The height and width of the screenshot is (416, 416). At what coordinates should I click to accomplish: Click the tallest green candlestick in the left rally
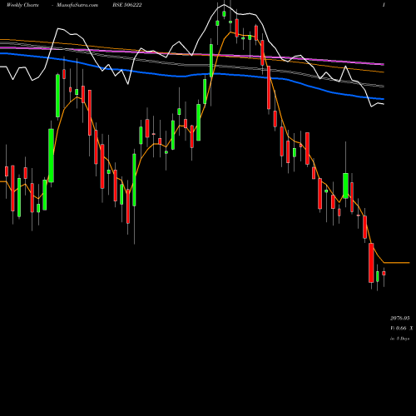coord(51,156)
